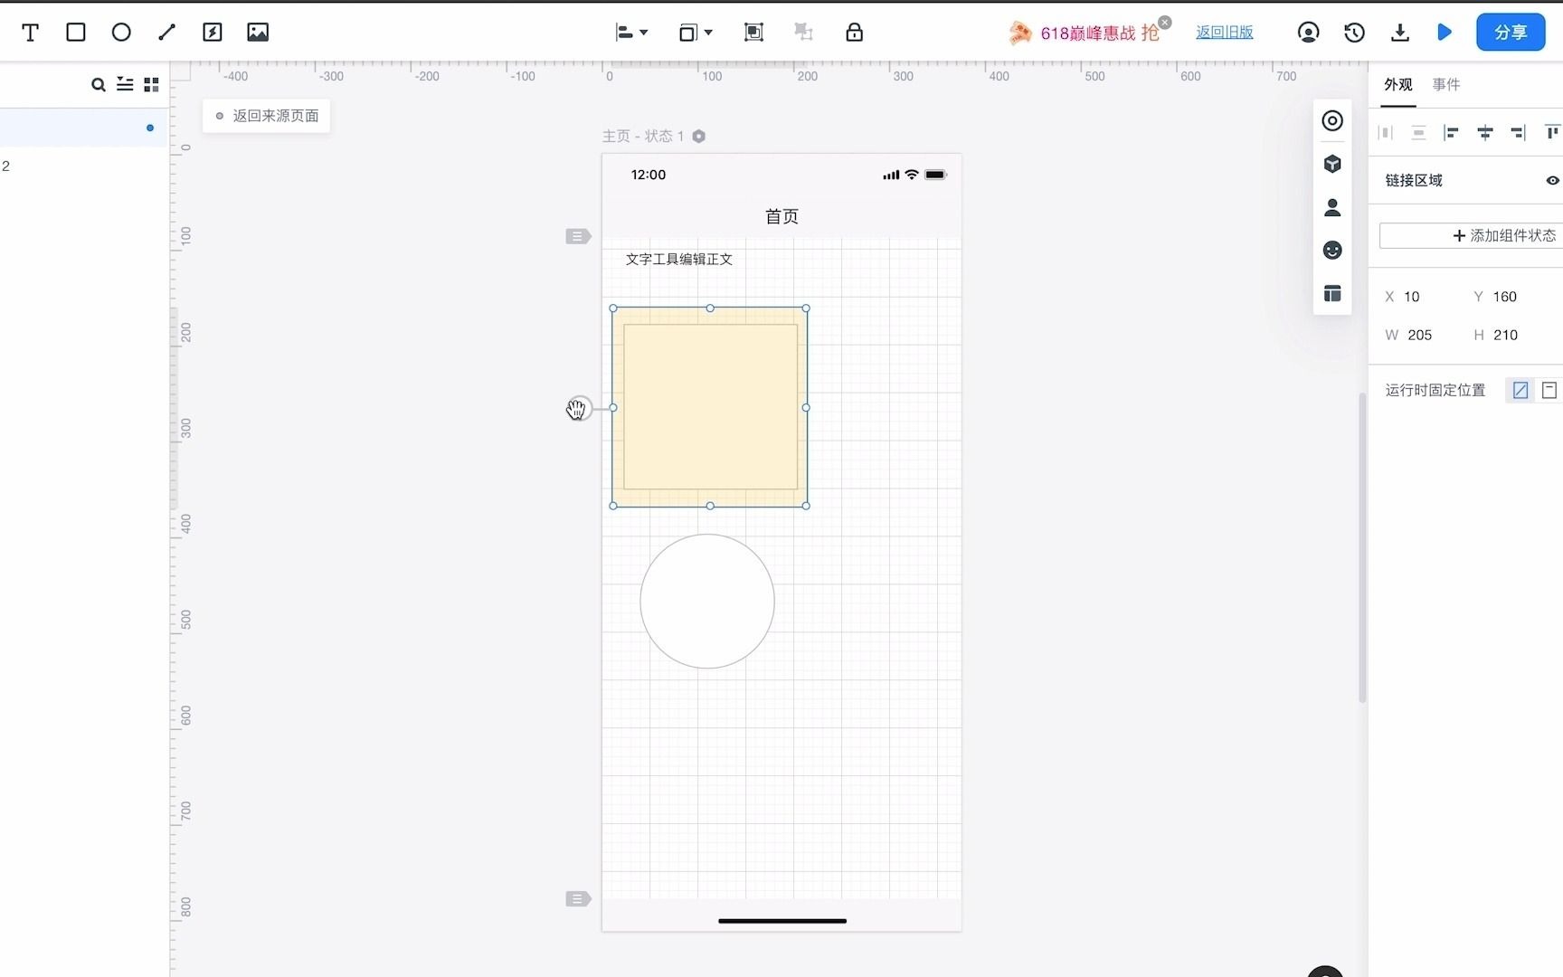The width and height of the screenshot is (1563, 977).
Task: Click the Play preview button
Action: click(1445, 33)
